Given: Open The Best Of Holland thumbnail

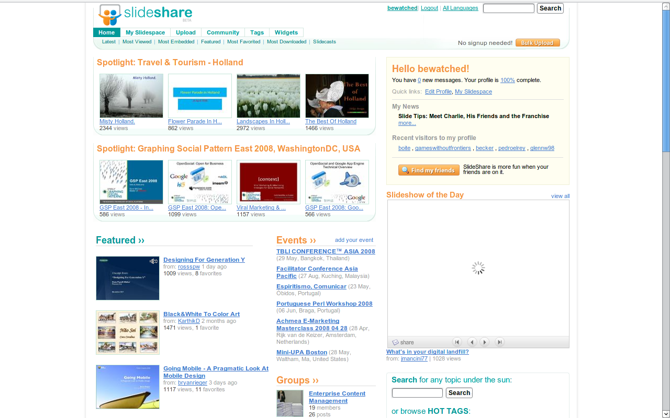Looking at the screenshot, I should [337, 96].
